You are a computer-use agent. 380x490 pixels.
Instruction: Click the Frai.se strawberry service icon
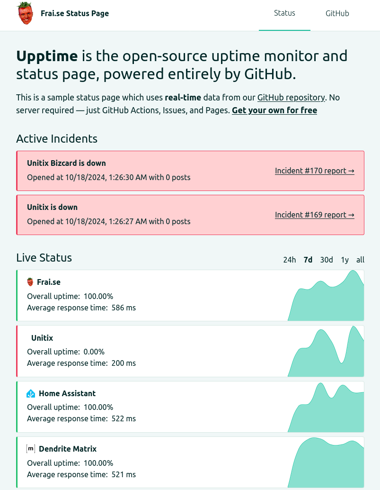[30, 282]
